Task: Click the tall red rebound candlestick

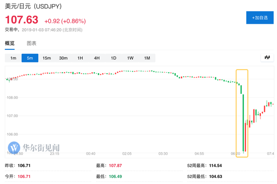Action: pos(245,137)
